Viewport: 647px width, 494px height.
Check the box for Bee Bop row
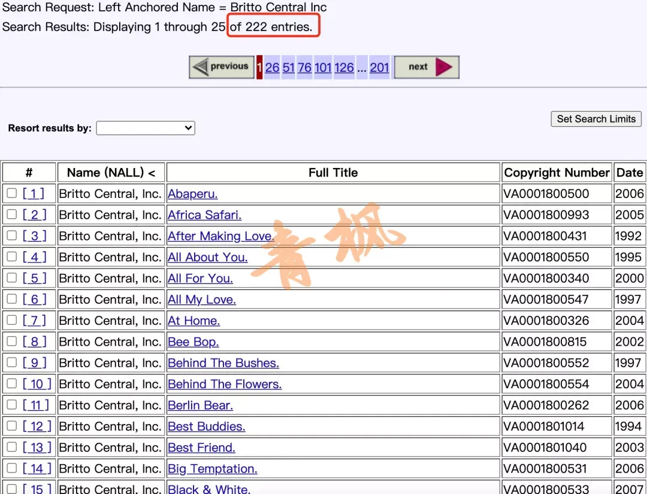(11, 341)
